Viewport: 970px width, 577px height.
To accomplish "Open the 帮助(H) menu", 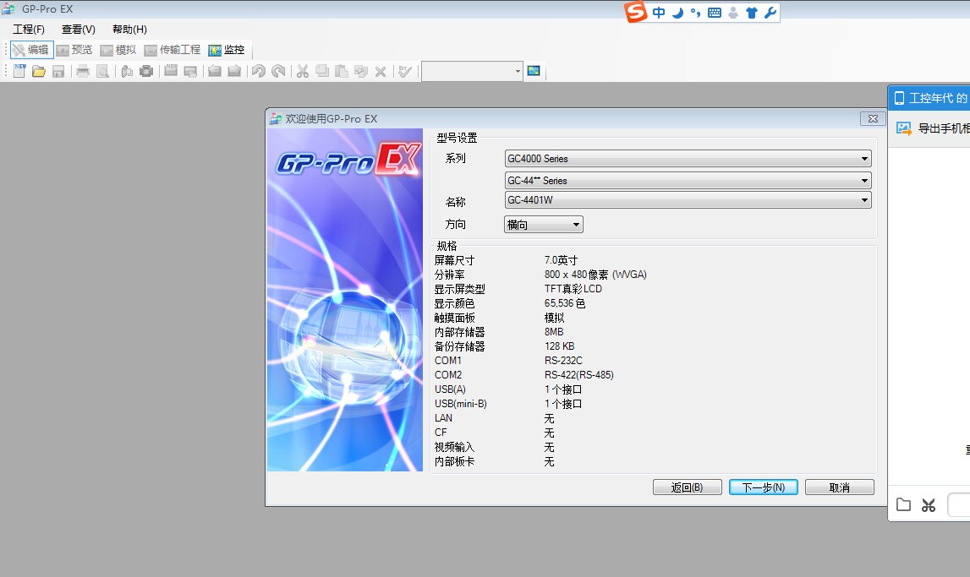I will (x=129, y=30).
